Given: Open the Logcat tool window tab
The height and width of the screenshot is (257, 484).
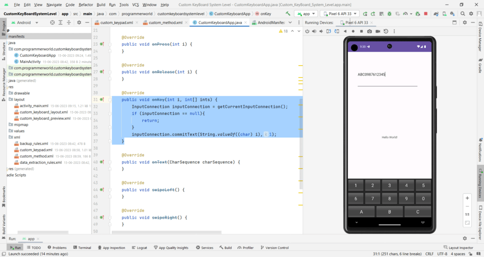Looking at the screenshot, I should (139, 248).
